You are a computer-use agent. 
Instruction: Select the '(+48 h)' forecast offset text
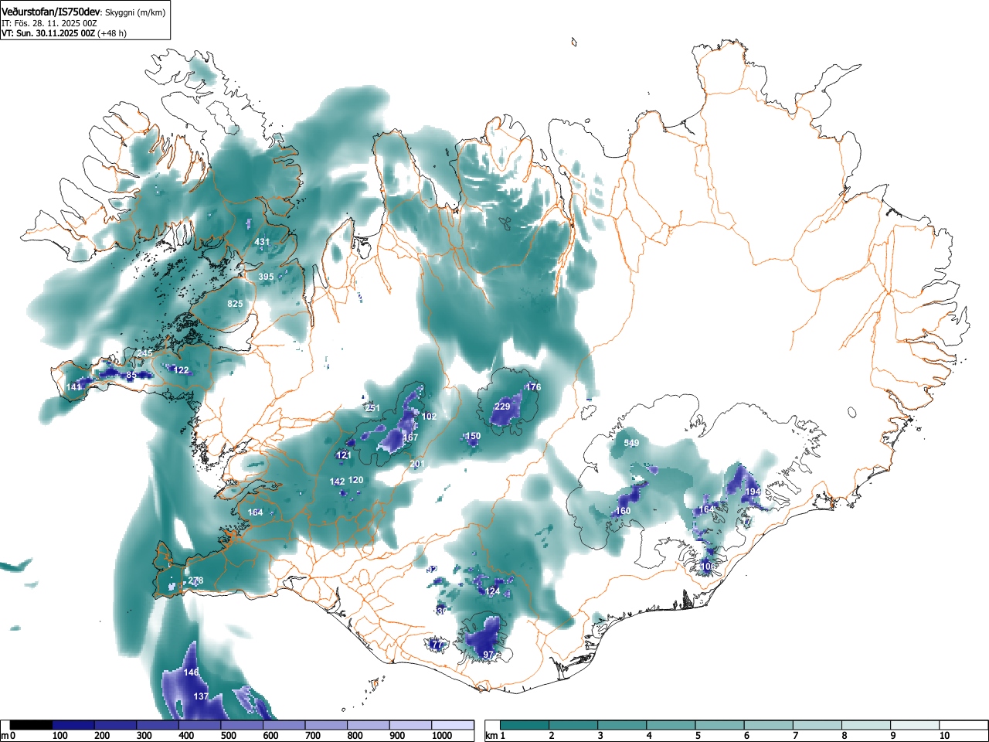coord(112,33)
